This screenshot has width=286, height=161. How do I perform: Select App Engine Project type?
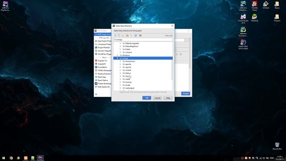(x=103, y=41)
